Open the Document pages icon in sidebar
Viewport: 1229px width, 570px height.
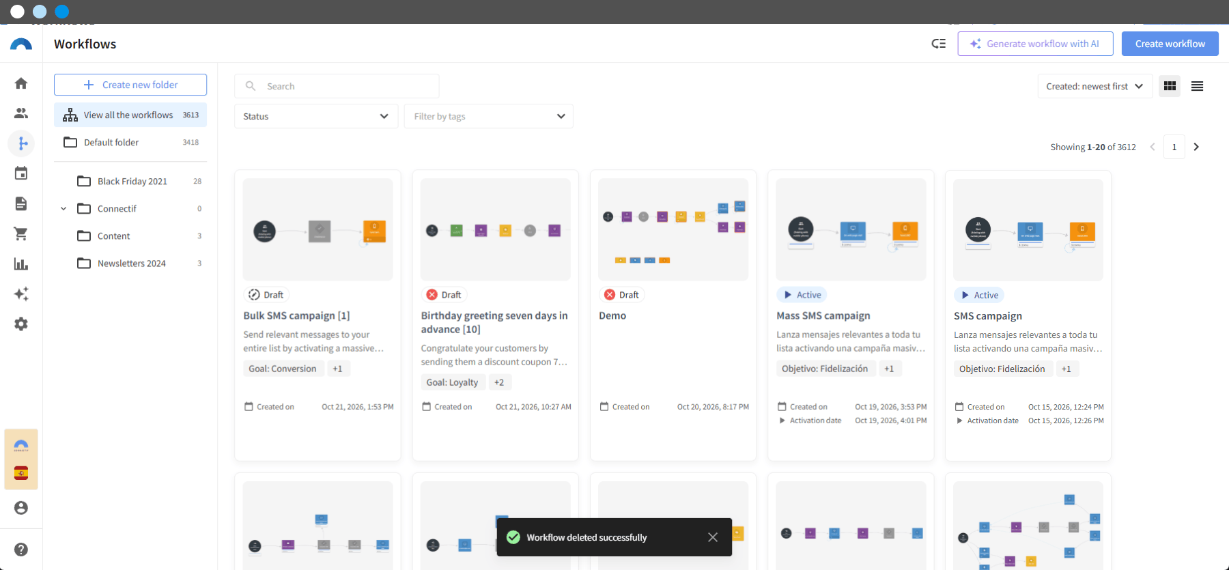21,203
